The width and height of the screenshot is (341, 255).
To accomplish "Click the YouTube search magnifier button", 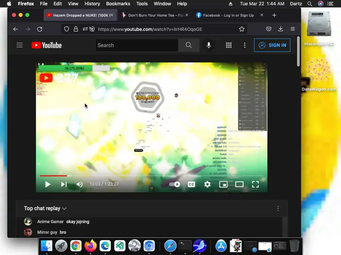I will (189, 45).
